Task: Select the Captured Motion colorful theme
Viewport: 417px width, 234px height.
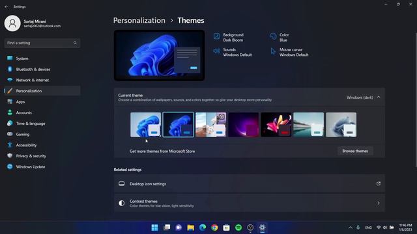Action: click(x=276, y=125)
